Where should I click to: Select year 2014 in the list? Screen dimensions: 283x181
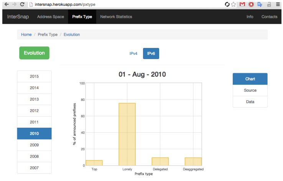pyautogui.click(x=34, y=88)
